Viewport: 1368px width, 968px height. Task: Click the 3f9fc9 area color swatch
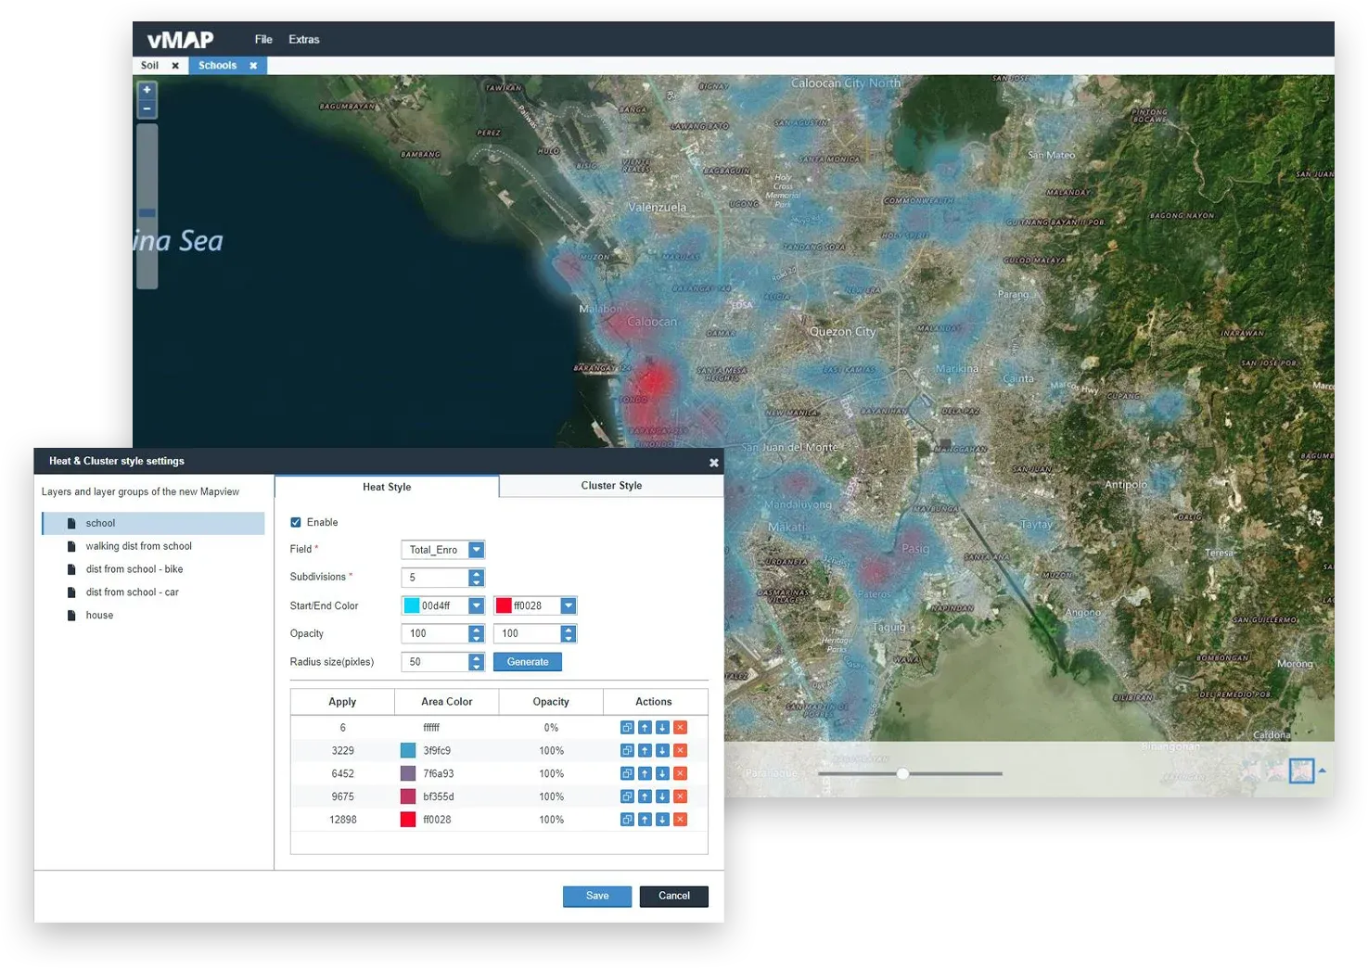point(408,751)
